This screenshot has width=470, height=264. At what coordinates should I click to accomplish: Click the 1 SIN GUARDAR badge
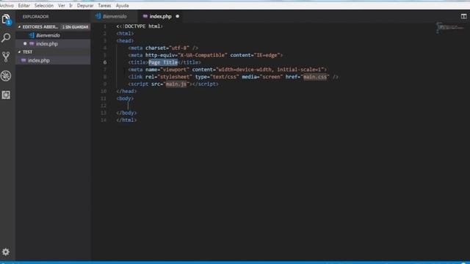coord(75,27)
